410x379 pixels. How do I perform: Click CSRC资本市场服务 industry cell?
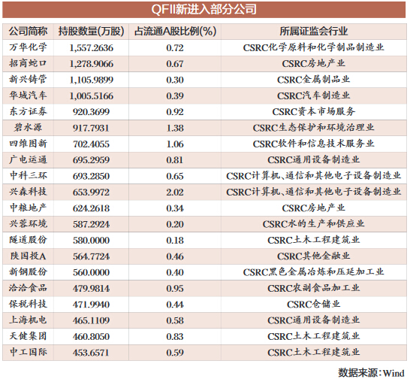pyautogui.click(x=314, y=111)
